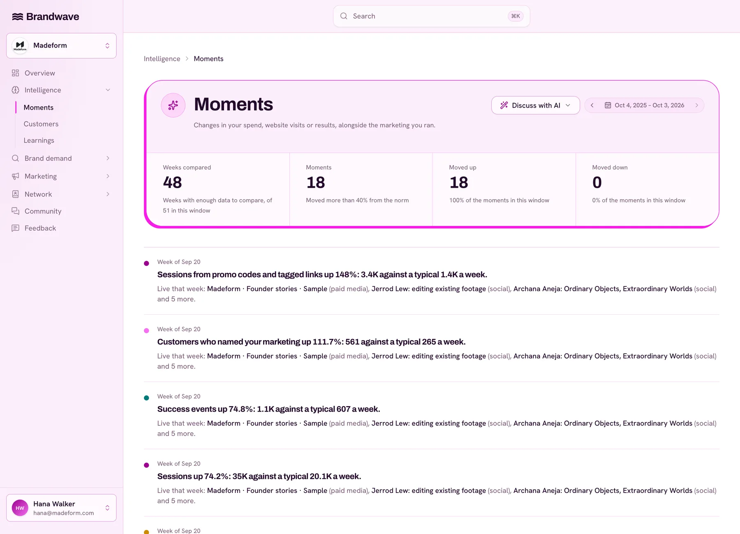Collapse the Intelligence section chevron
This screenshot has height=534, width=740.
coord(108,90)
